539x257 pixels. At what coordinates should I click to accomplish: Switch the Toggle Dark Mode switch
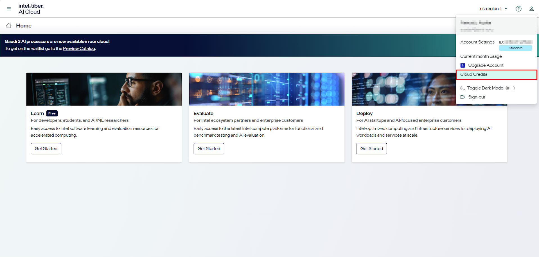tap(510, 88)
